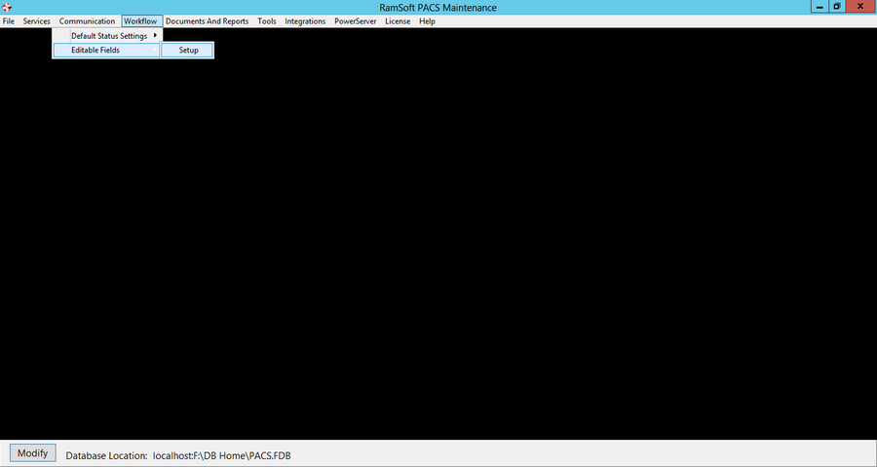Open the Communication menu
Viewport: 877px width, 467px height.
pos(87,21)
